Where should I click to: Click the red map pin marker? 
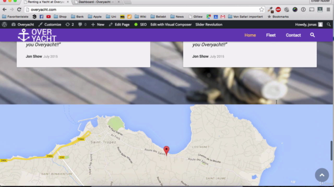point(166,151)
